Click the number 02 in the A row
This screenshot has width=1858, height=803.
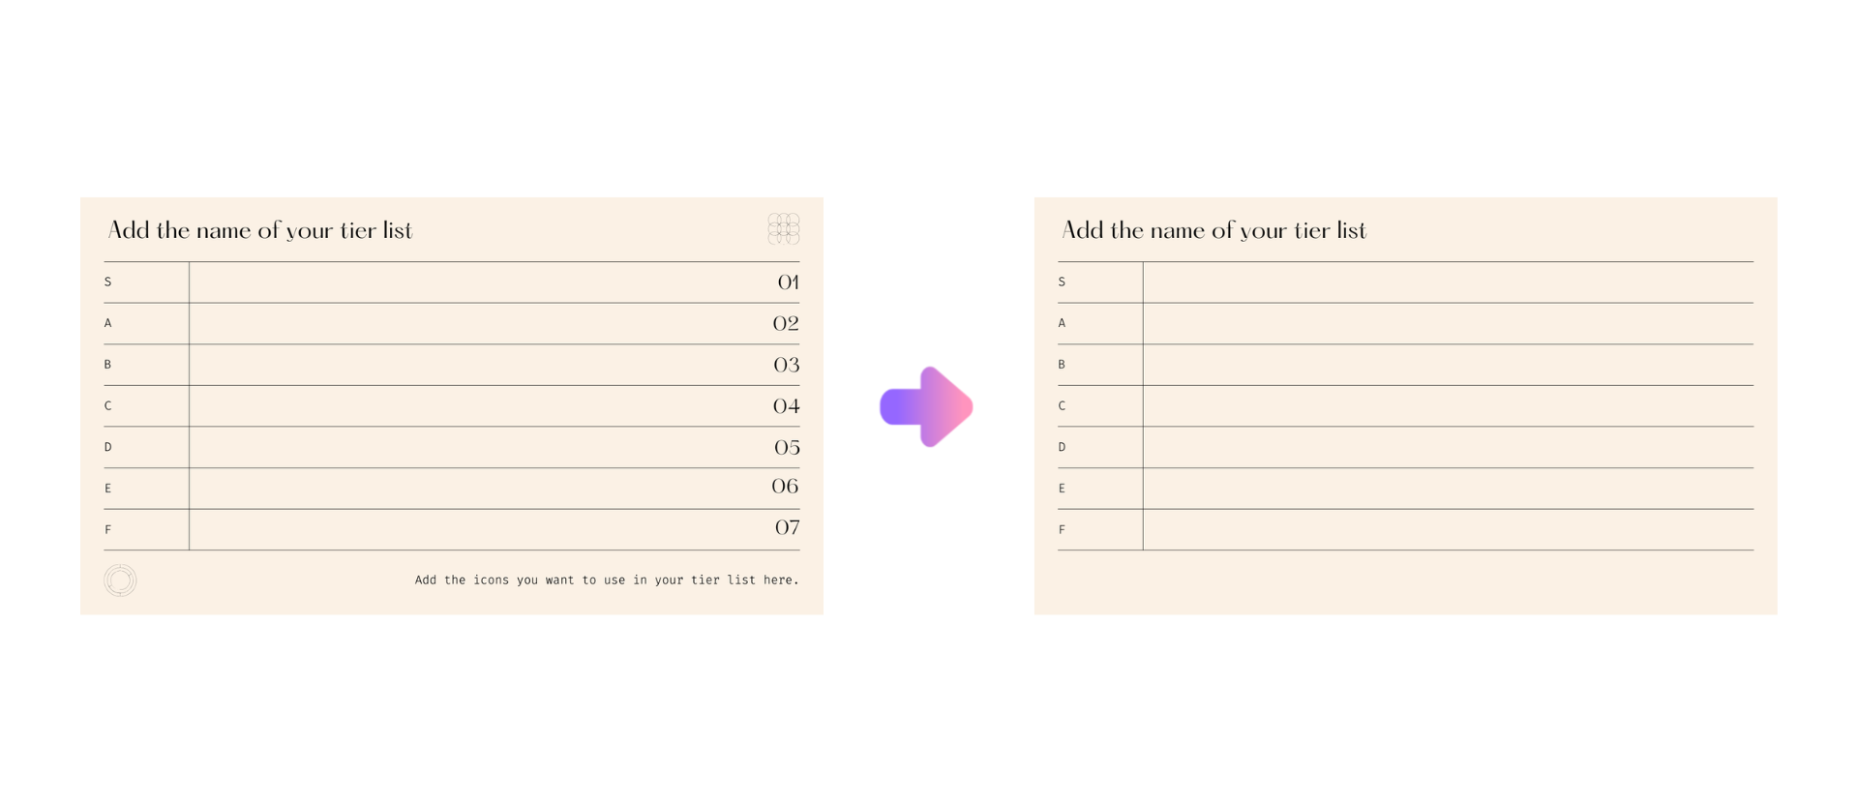786,323
